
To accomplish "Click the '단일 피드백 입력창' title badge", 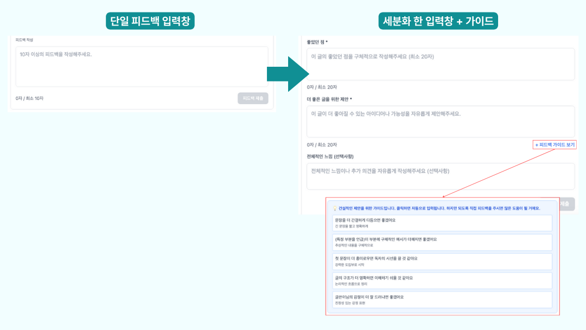I will [150, 21].
